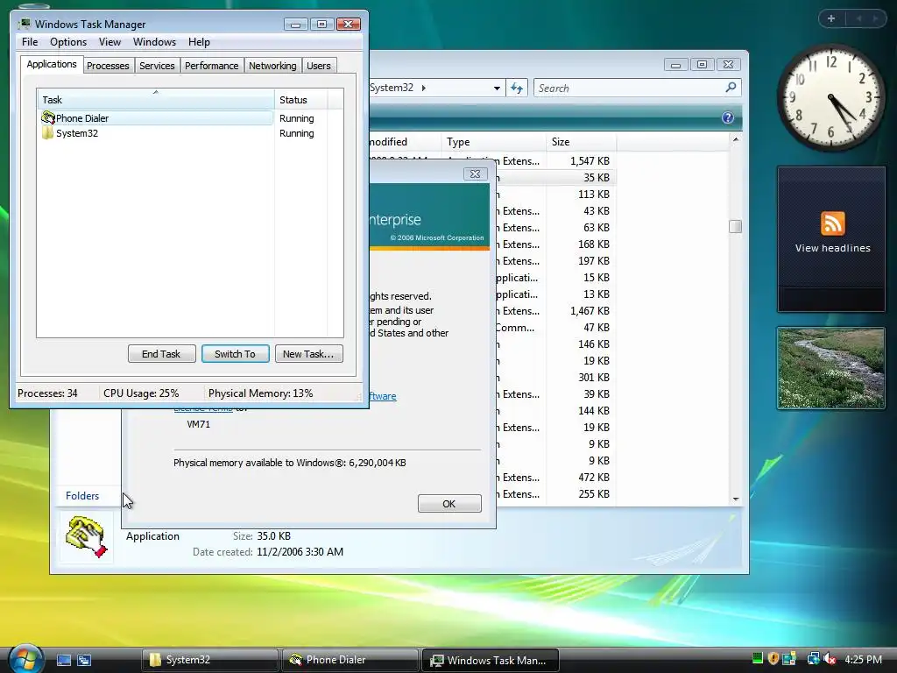
Task: Click the slideshow picture gadget thumbnail
Action: tap(830, 369)
